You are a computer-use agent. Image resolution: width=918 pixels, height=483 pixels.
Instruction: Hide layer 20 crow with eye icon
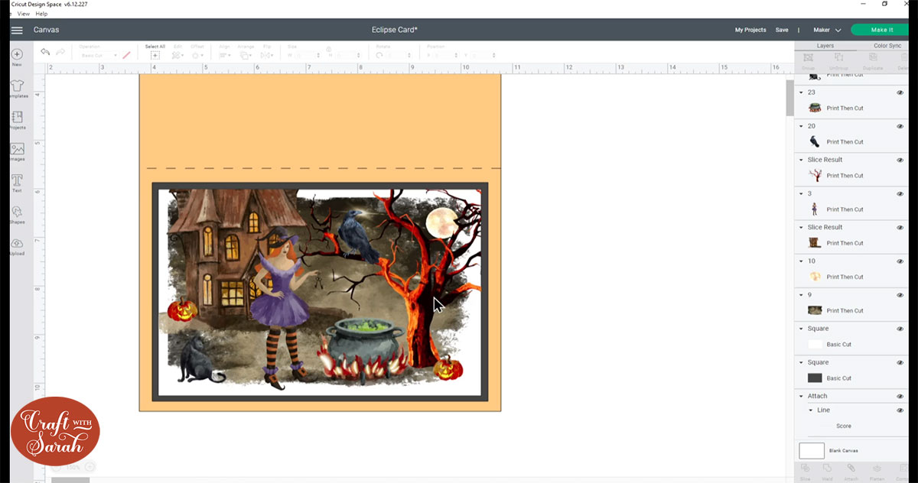[900, 126]
